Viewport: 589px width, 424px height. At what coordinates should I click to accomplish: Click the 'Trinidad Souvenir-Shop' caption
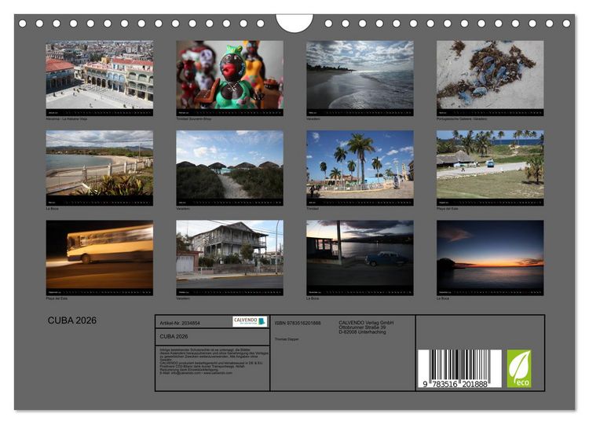194,119
